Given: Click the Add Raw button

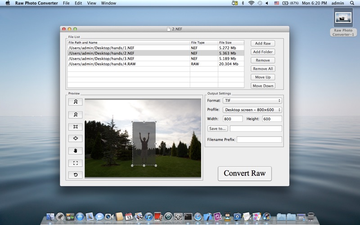Looking at the screenshot, I should tap(263, 43).
